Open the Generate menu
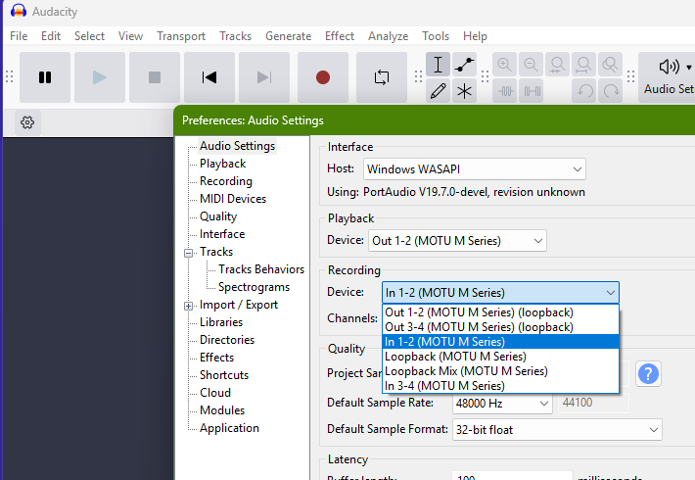Screen dimensions: 695x480 pos(288,36)
